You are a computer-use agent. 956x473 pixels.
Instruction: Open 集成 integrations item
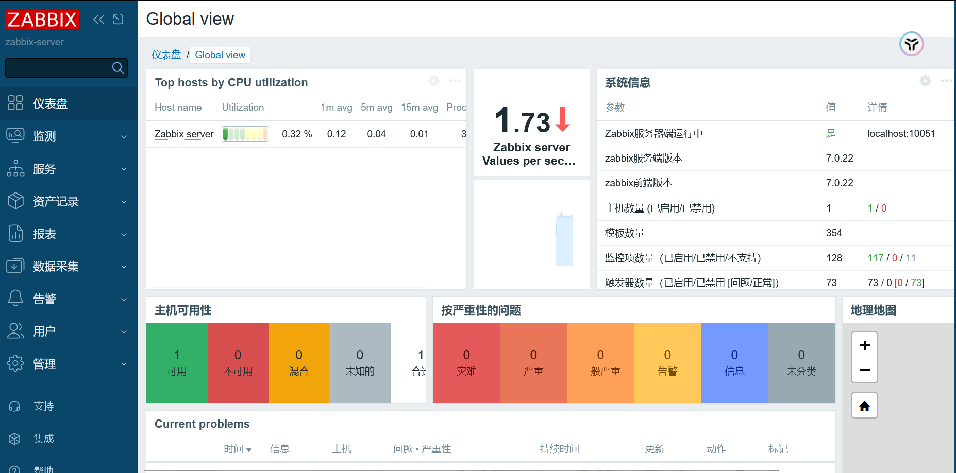coord(69,439)
